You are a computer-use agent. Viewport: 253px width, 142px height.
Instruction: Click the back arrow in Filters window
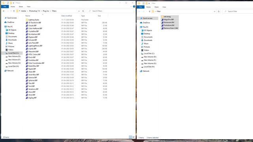(x=4, y=11)
